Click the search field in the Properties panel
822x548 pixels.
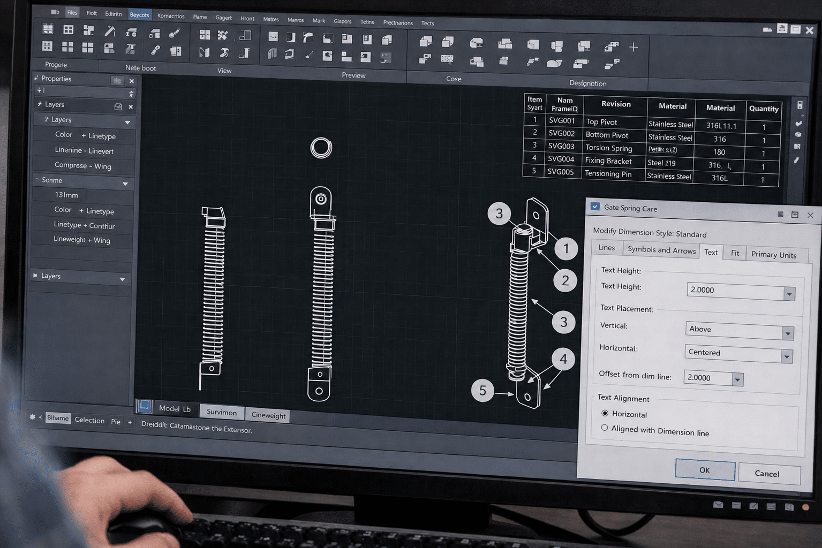[84, 92]
